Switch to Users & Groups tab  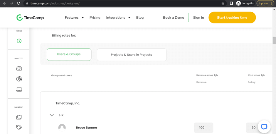coord(69,54)
